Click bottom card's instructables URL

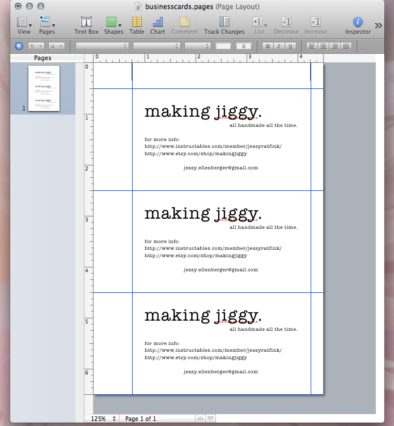[213, 350]
